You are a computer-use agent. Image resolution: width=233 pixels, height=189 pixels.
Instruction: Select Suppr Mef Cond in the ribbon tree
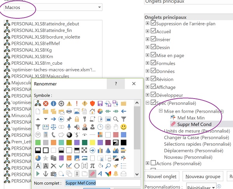pyautogui.click(x=195, y=124)
